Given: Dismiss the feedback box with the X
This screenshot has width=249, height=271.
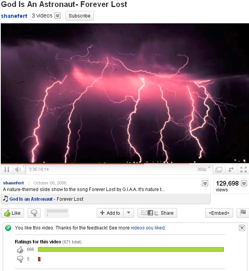Looking at the screenshot, I should (242, 228).
